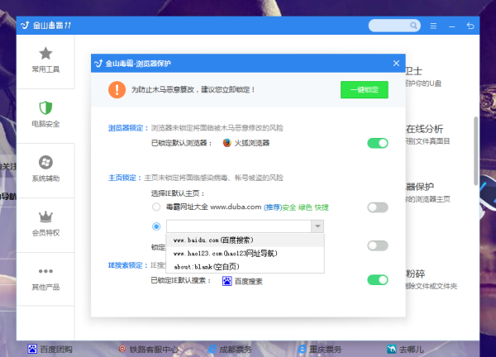Open the 常用工具 star icon tab
The width and height of the screenshot is (496, 357).
tap(45, 60)
